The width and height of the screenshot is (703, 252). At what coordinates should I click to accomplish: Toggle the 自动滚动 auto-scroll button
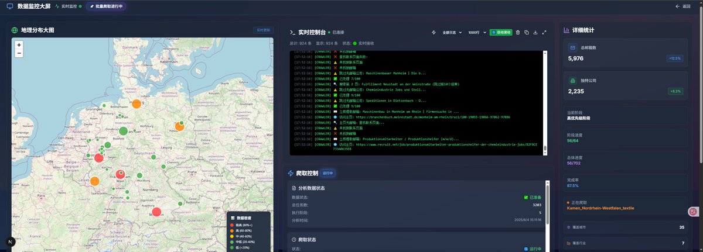[501, 32]
